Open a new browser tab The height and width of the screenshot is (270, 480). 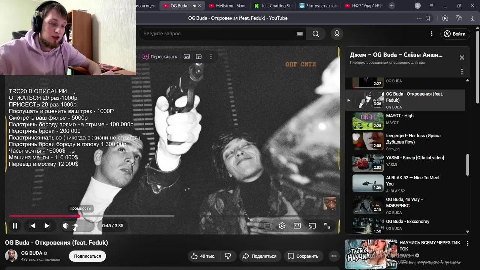[x=392, y=6]
